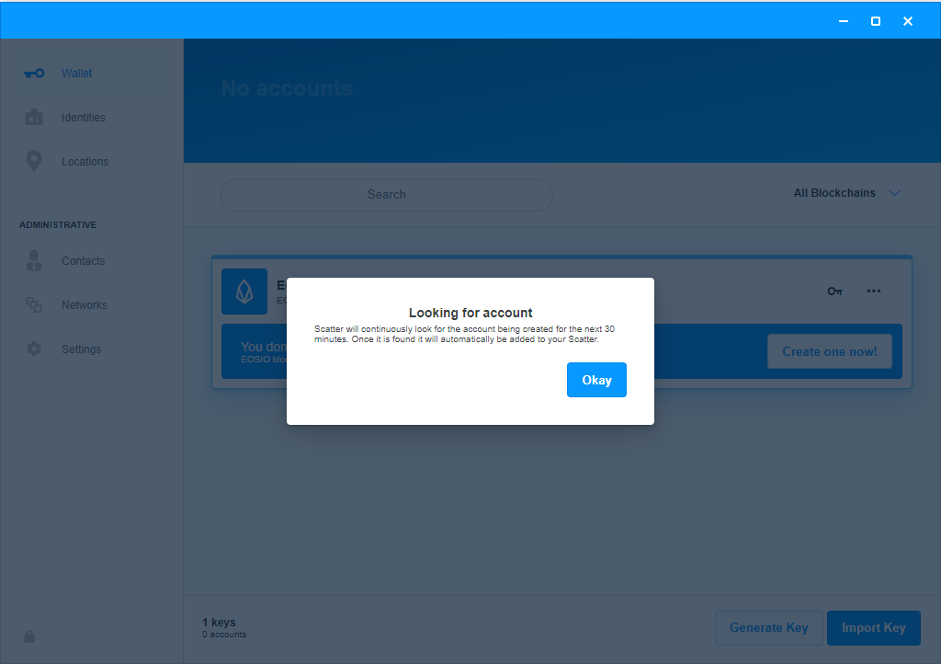Screen dimensions: 941x664
Task: Click the Create one now! button
Action: click(830, 352)
